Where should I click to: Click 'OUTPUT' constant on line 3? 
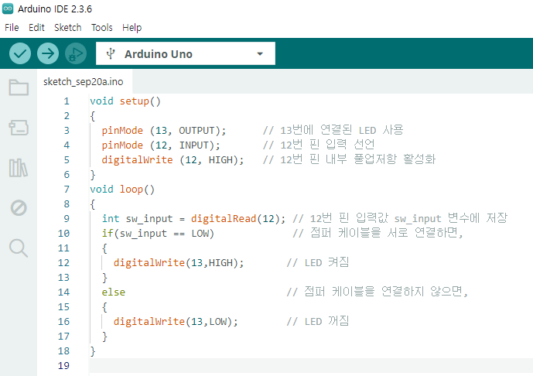(196, 131)
